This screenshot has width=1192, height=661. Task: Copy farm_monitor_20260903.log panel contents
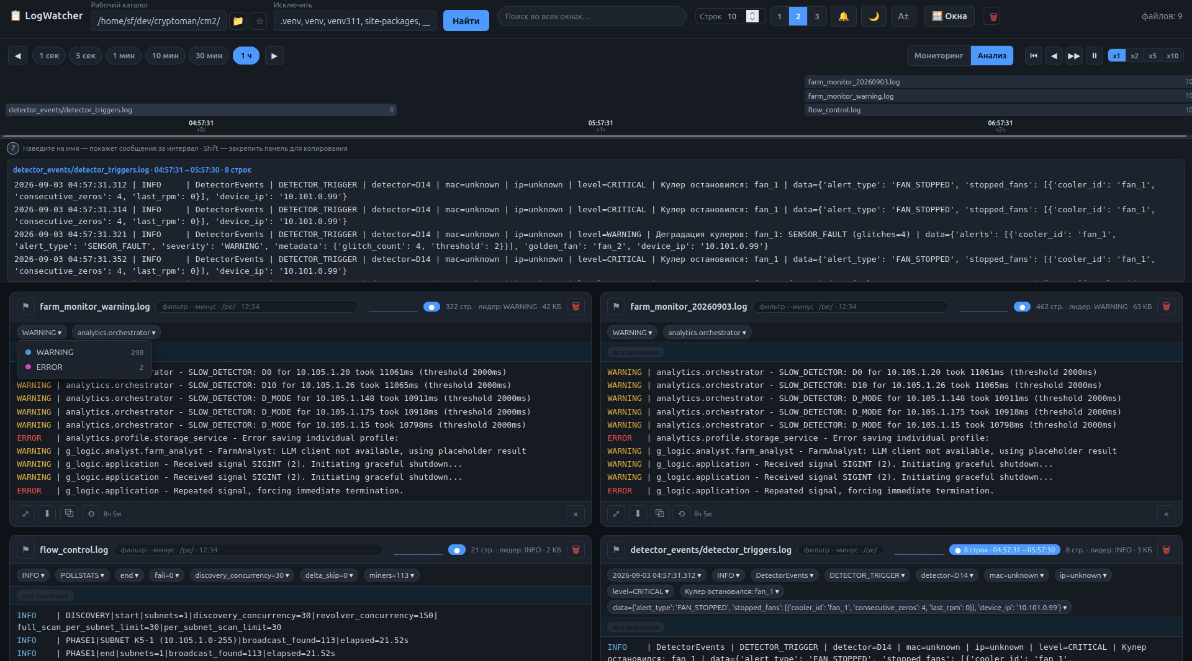coord(659,514)
